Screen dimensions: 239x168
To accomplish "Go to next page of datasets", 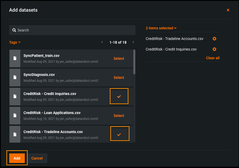I will click(x=133, y=42).
